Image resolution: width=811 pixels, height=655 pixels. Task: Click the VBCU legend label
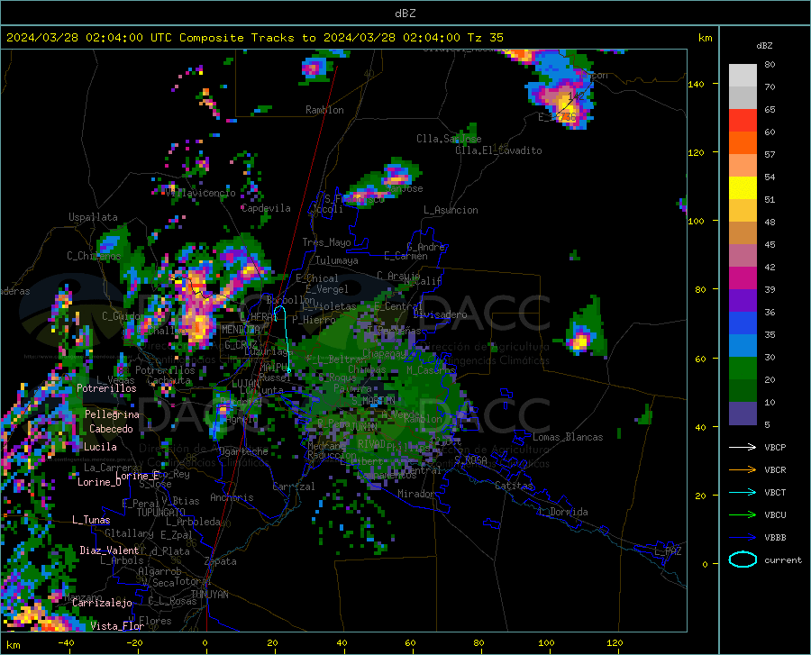pyautogui.click(x=775, y=515)
